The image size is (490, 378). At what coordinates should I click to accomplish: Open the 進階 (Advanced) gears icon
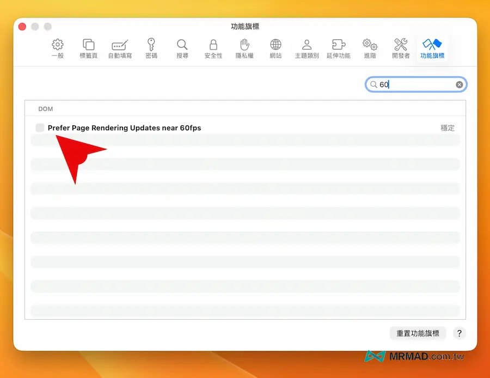click(x=370, y=47)
